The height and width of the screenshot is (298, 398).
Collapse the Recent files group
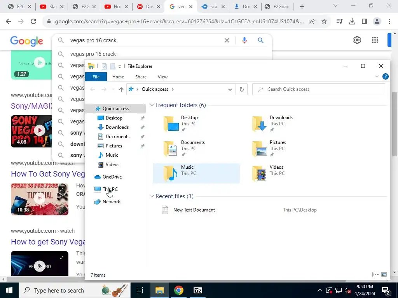(152, 196)
